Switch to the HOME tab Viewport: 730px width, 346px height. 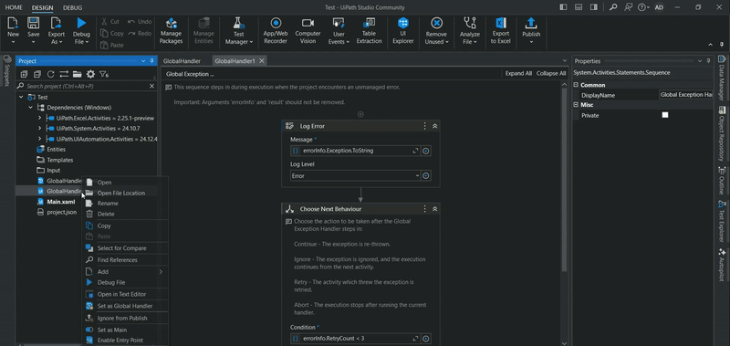[14, 7]
